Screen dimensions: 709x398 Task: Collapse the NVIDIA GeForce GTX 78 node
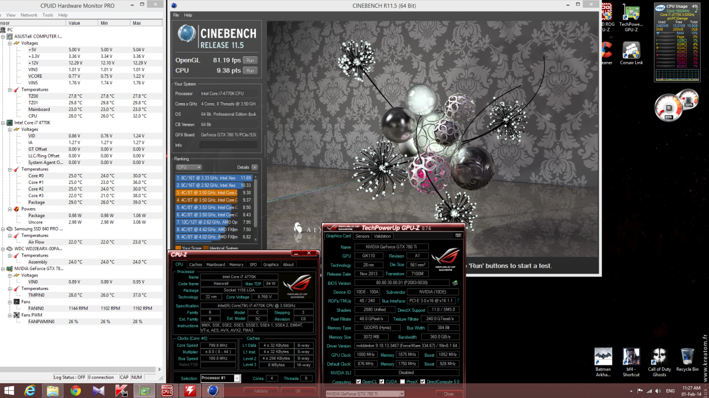[3, 268]
